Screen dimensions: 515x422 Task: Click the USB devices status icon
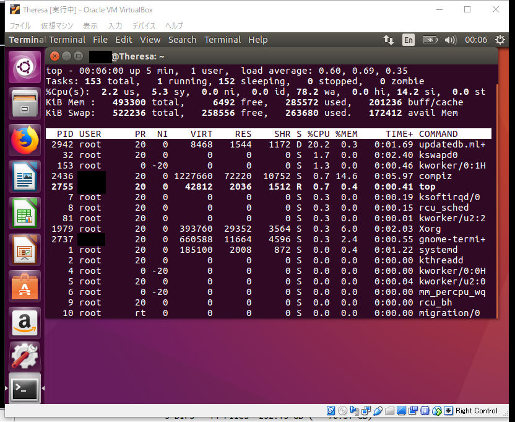378,411
